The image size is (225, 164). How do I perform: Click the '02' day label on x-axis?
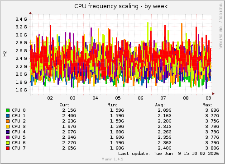[x=50, y=98]
